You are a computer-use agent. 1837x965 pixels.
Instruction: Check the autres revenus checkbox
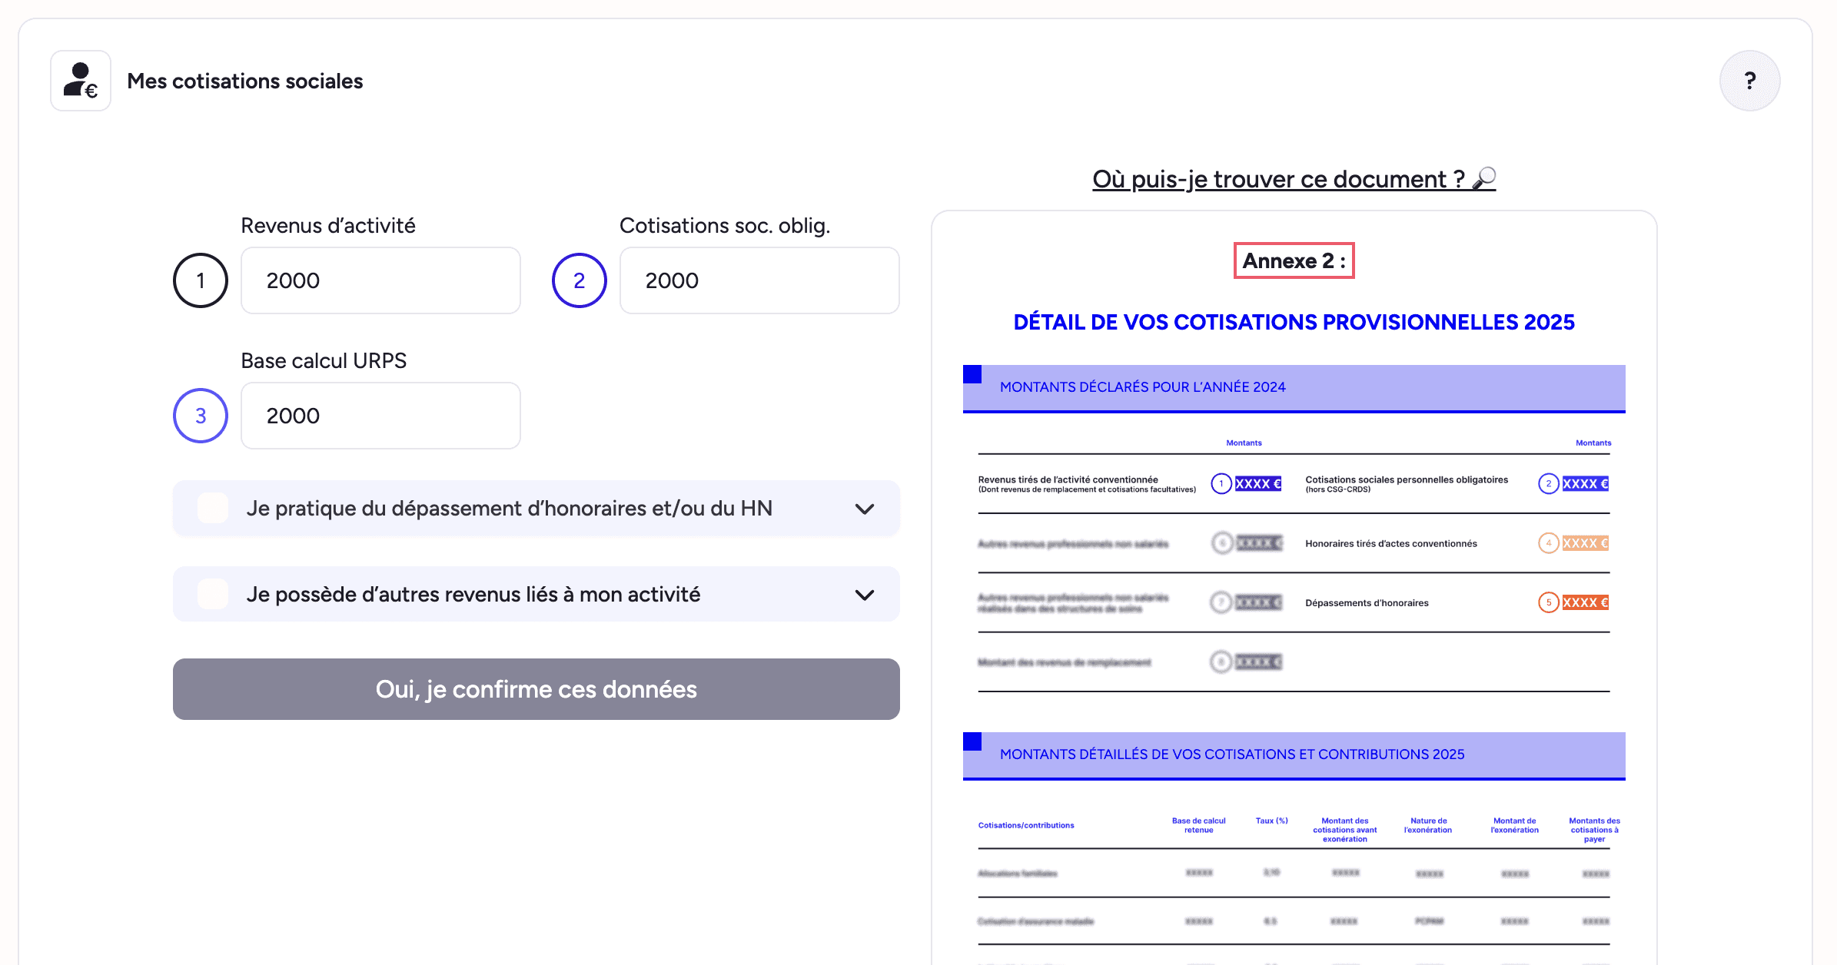pyautogui.click(x=213, y=594)
